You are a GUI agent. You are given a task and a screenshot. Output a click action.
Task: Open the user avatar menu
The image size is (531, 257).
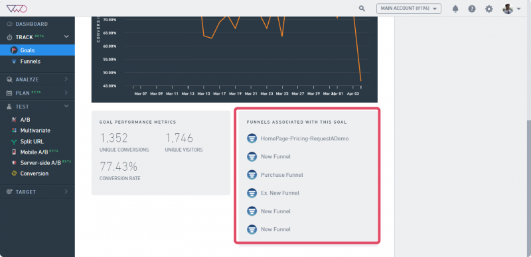click(x=511, y=9)
